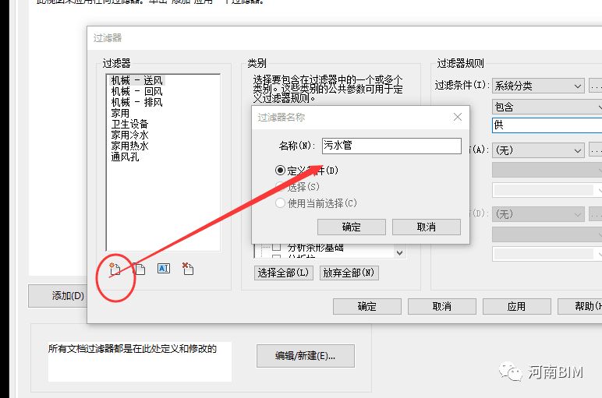Click 取消 in the 过滤器名称 dialog

(x=427, y=227)
